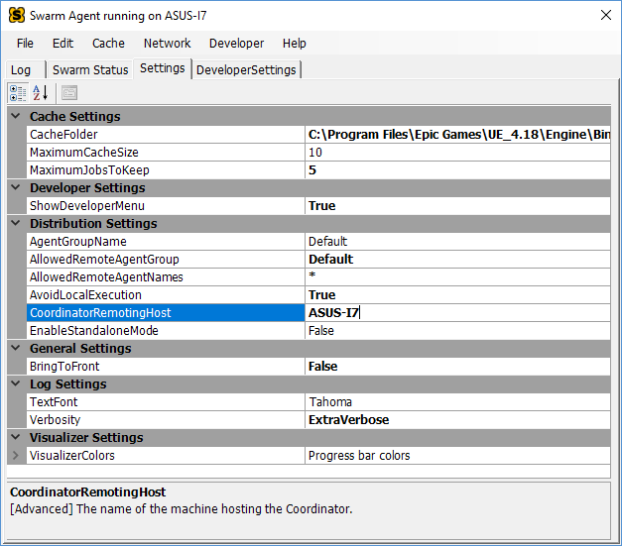Select the AllowedRemoteAgentGroup property name
Image resolution: width=622 pixels, height=546 pixels.
(x=166, y=260)
